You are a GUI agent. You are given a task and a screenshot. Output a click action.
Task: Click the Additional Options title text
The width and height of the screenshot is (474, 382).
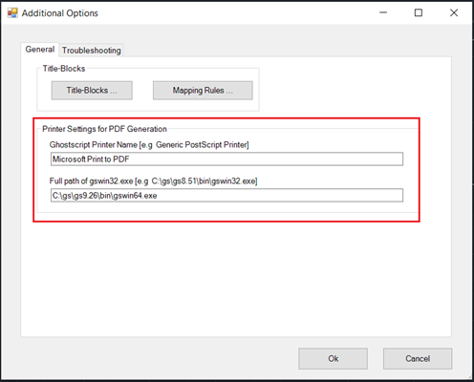pos(60,13)
